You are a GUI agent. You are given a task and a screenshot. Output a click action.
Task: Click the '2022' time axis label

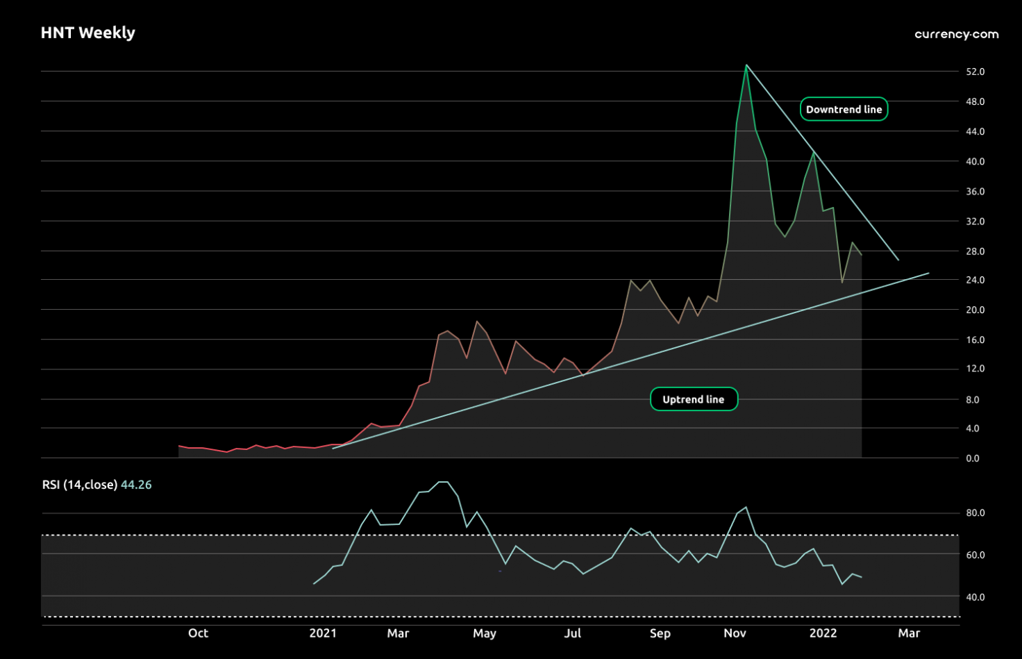tap(823, 633)
